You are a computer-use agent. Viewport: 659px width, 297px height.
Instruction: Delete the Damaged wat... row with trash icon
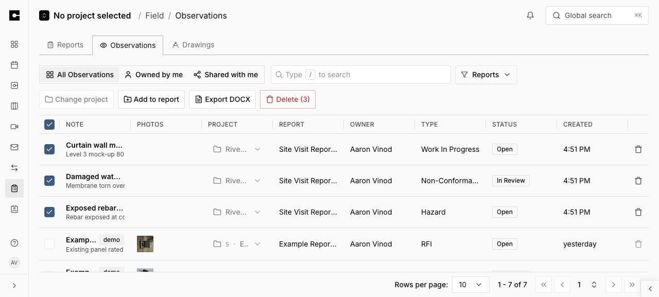(x=638, y=181)
